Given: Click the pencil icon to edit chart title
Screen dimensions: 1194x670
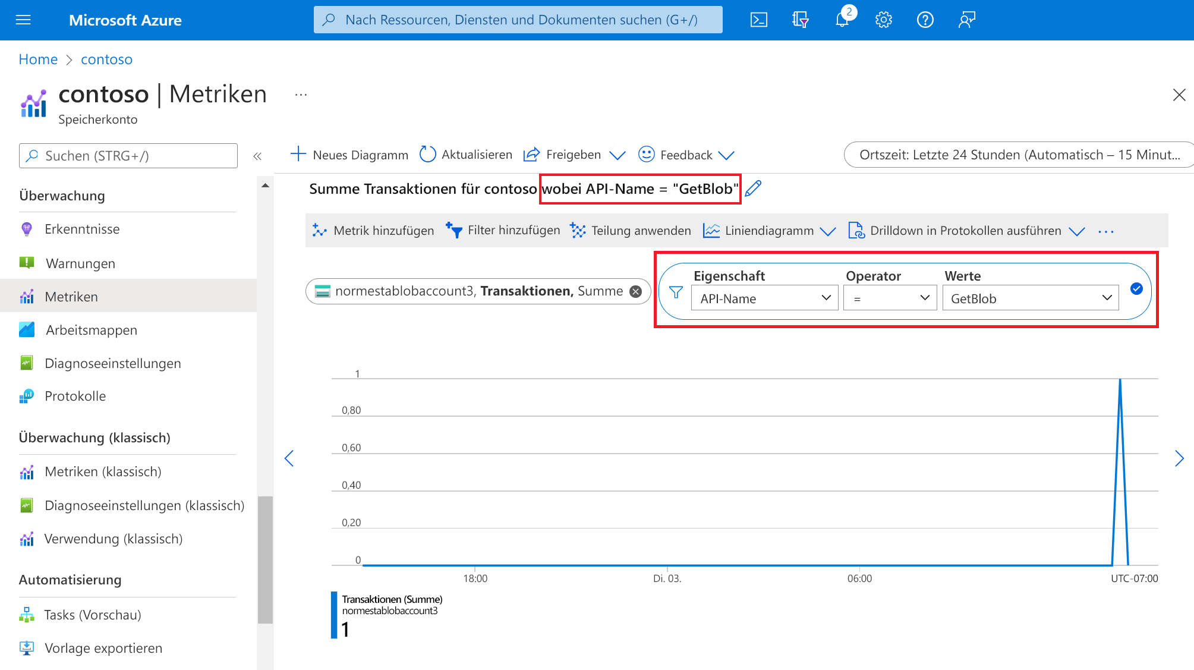Looking at the screenshot, I should (753, 188).
